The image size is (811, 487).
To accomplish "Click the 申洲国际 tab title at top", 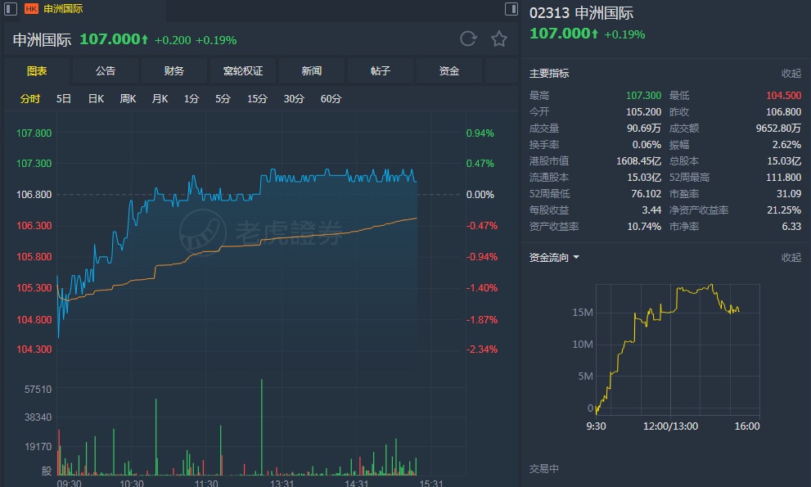I will click(x=63, y=9).
